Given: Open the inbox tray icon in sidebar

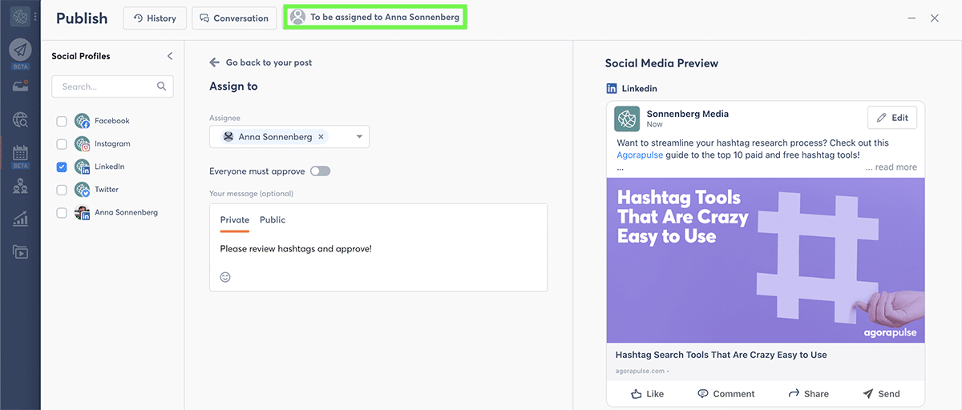Looking at the screenshot, I should pyautogui.click(x=20, y=86).
